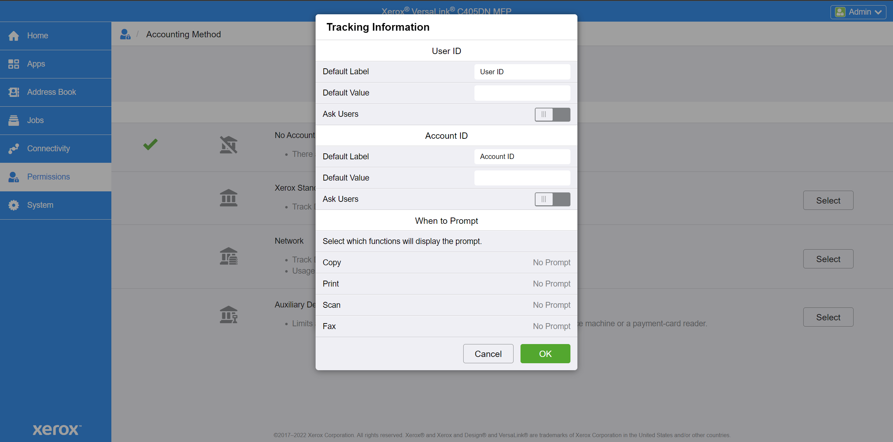Click the Address Book icon
Image resolution: width=893 pixels, height=442 pixels.
13,92
